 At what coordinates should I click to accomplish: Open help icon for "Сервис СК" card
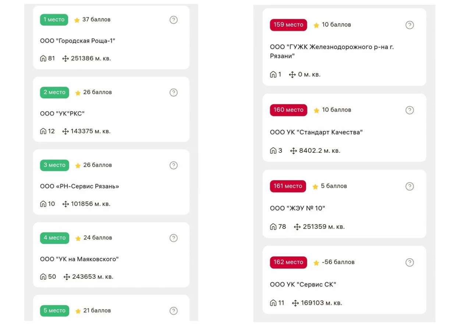(x=410, y=262)
